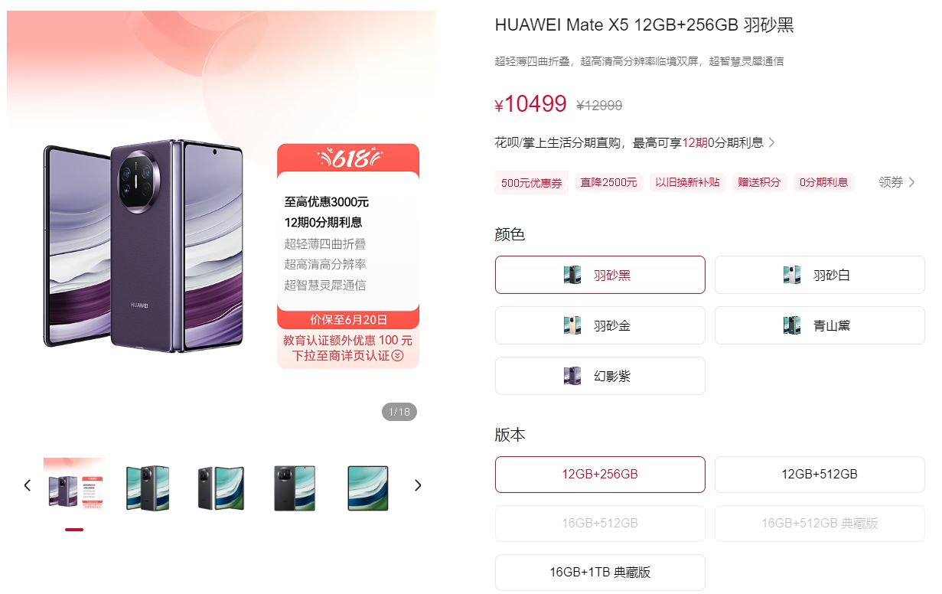Select the 幻影紫 color option

click(x=600, y=376)
